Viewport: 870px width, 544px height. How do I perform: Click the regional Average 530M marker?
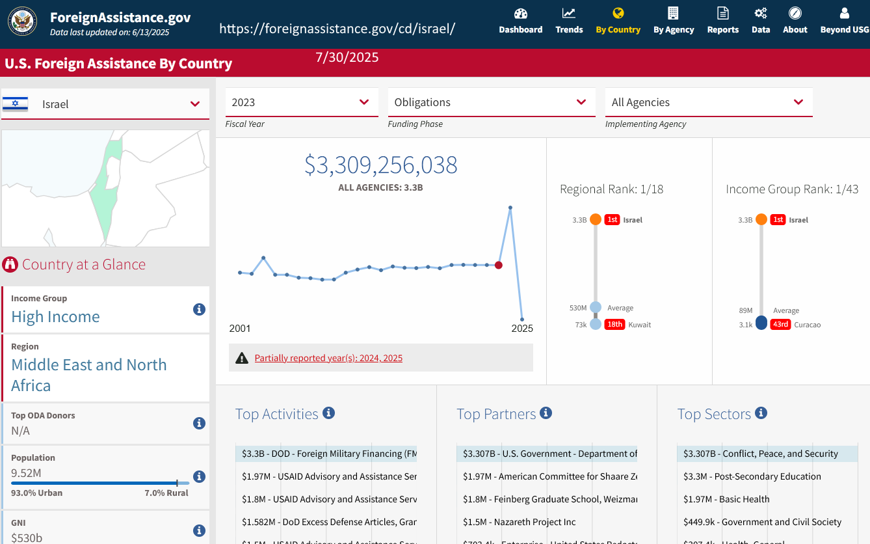coord(596,308)
